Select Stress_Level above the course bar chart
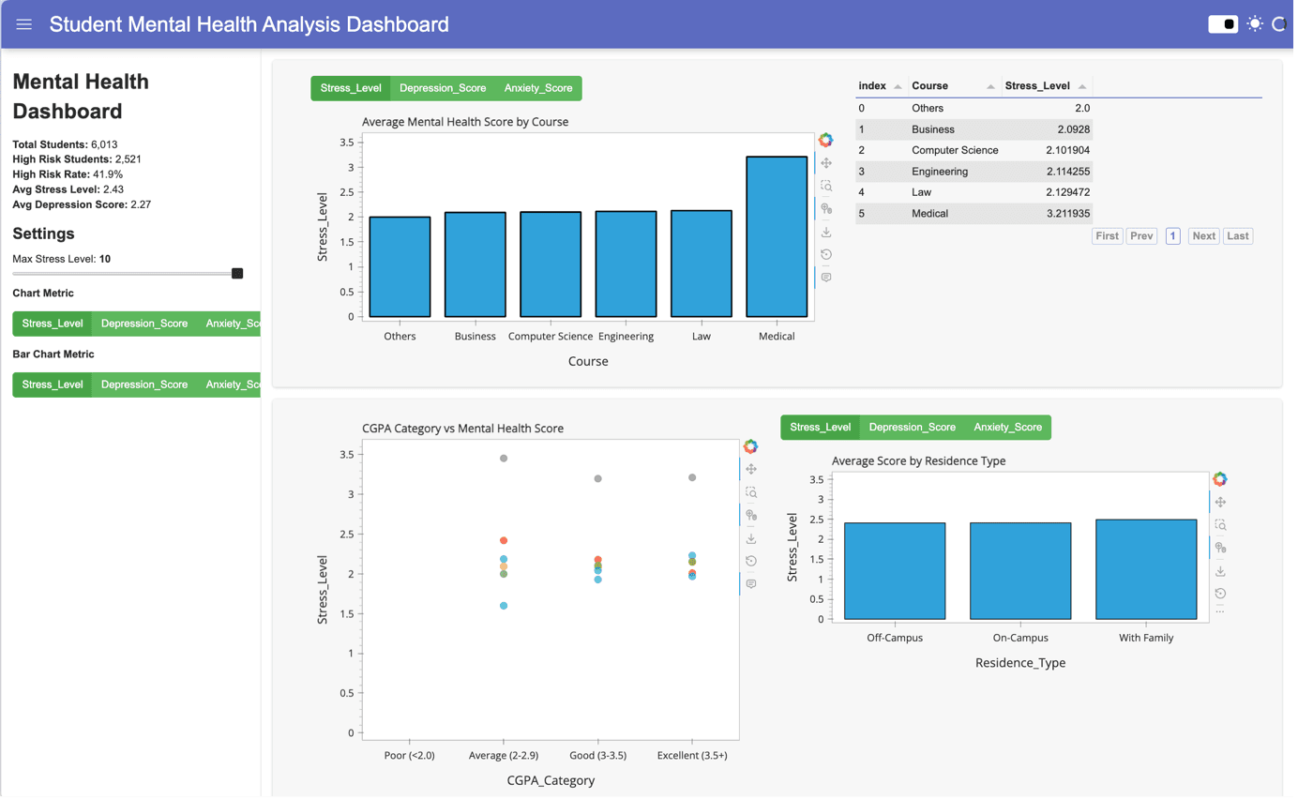The image size is (1298, 799). (352, 89)
